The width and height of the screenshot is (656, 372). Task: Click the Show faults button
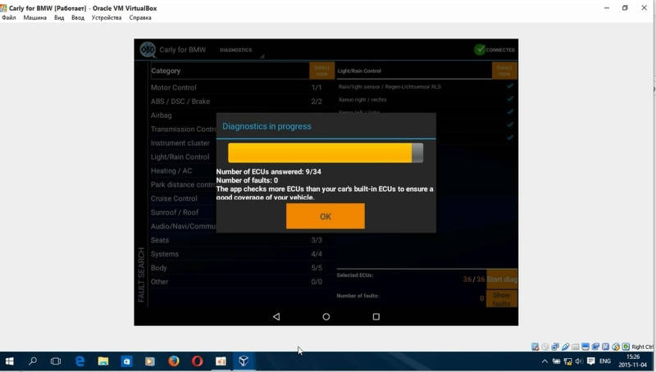click(x=501, y=299)
